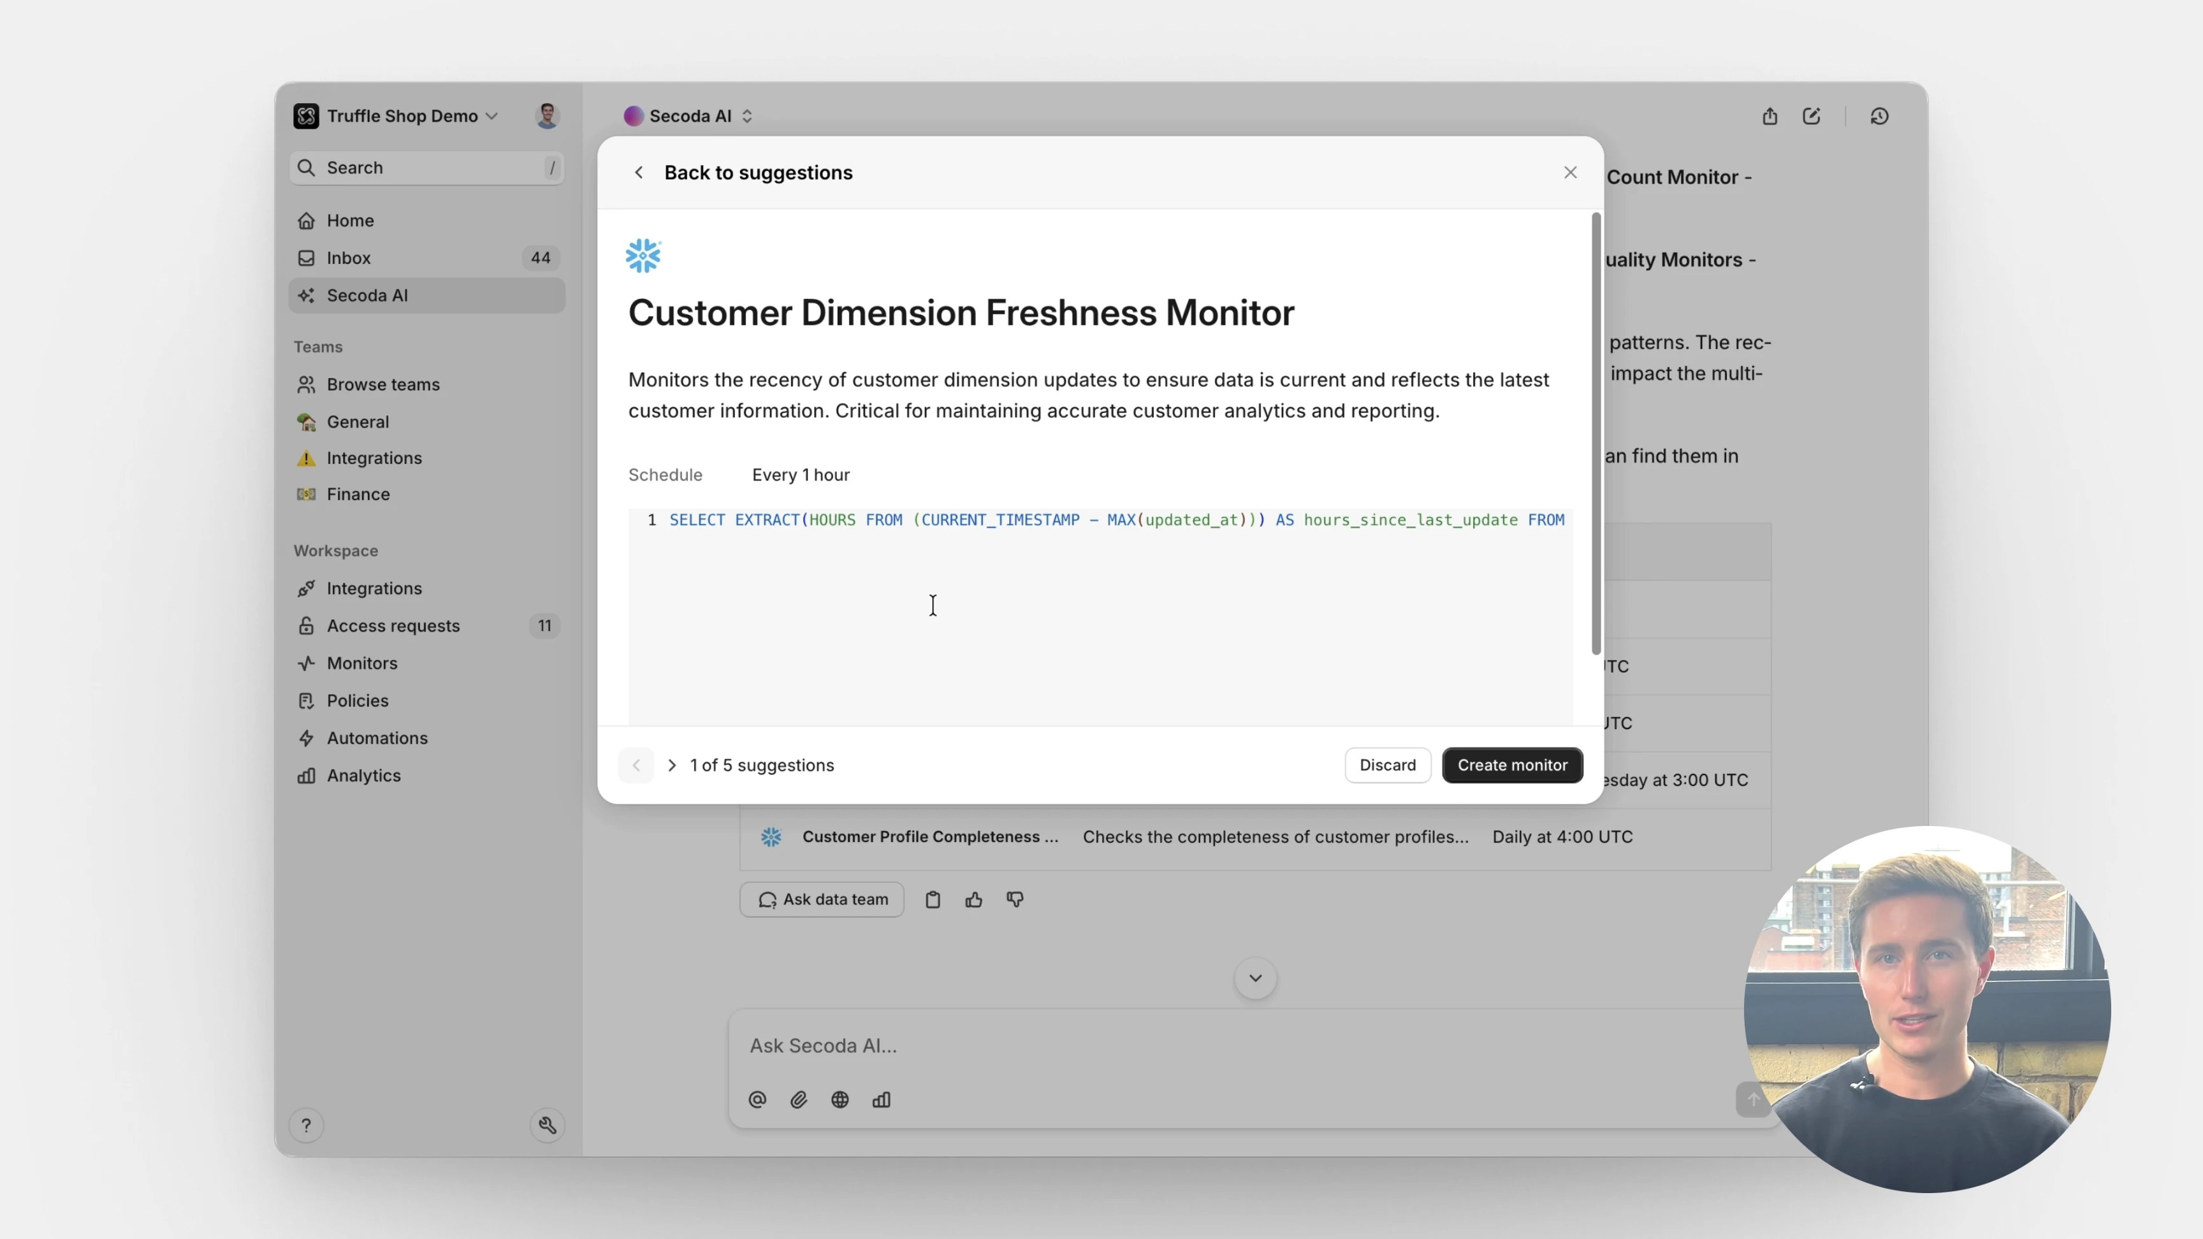This screenshot has height=1239, width=2203.
Task: Click the new chat compose icon
Action: [1812, 116]
